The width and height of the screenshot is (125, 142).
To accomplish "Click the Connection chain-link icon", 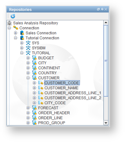I will click(16, 28).
